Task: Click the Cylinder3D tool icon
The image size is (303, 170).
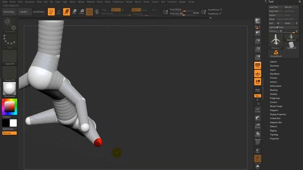Action: (291, 45)
